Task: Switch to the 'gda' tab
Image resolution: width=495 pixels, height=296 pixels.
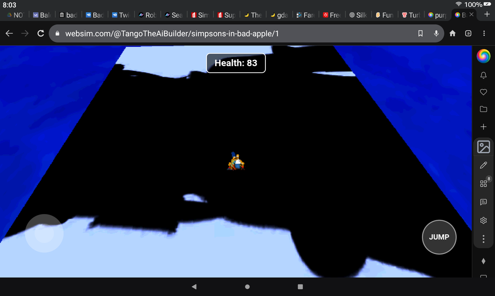Action: [279, 15]
